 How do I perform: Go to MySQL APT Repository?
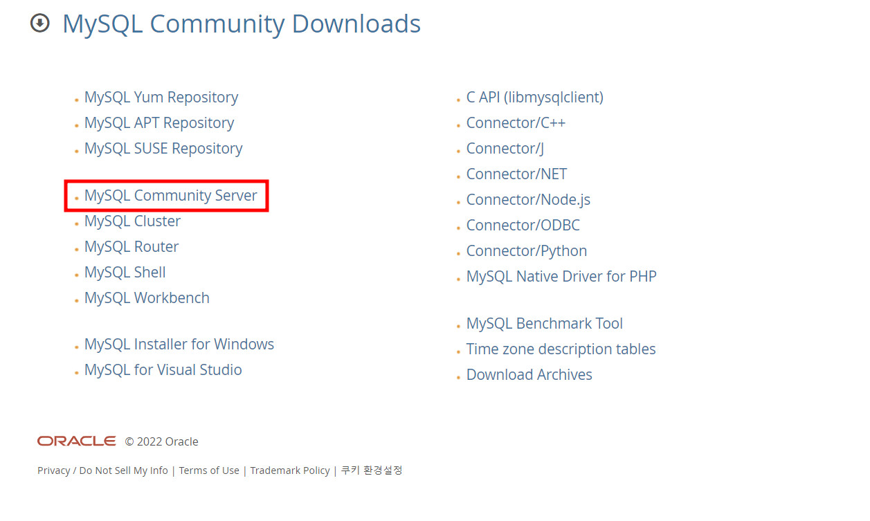(x=159, y=123)
